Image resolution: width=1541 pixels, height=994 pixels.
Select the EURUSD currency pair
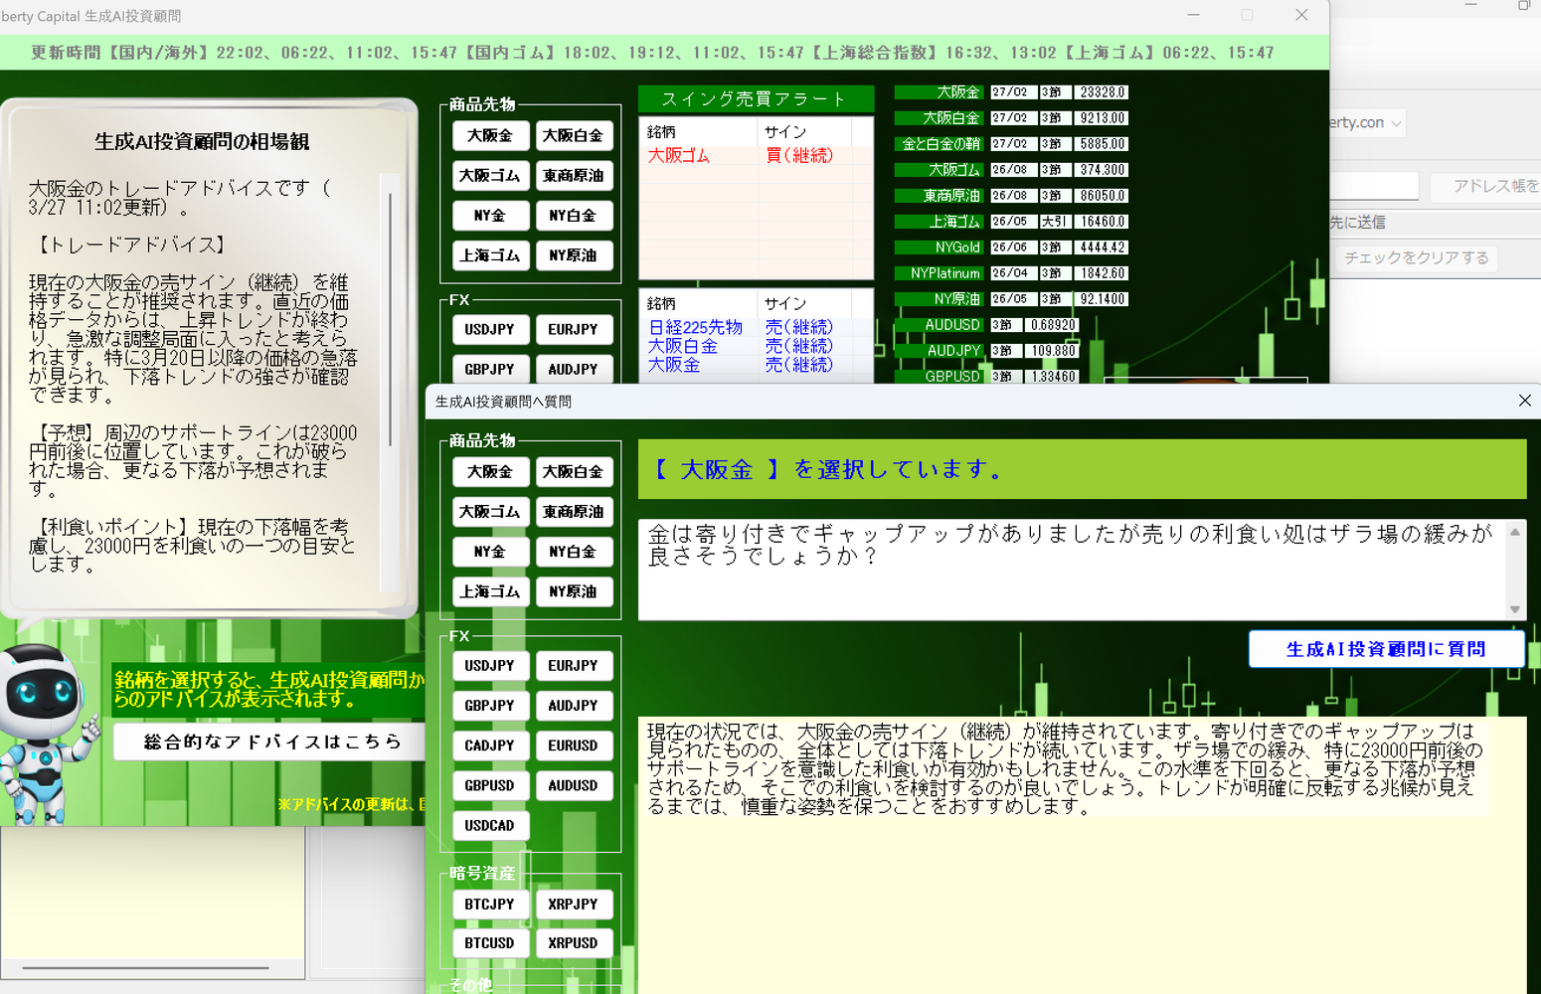(574, 745)
